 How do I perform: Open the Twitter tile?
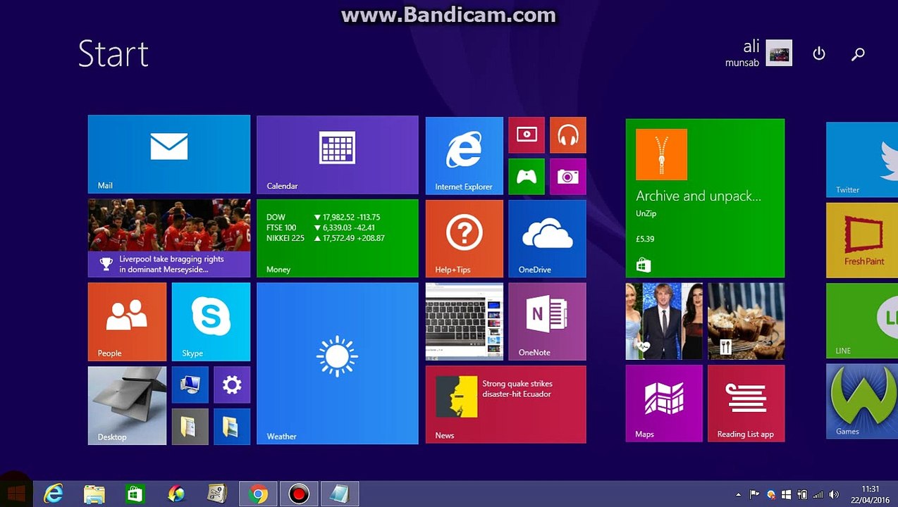(862, 160)
